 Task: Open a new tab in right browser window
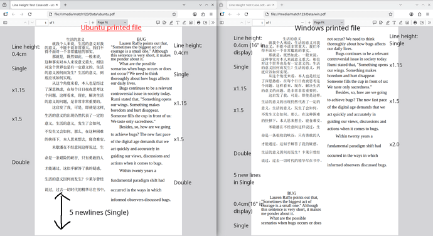point(282,4)
